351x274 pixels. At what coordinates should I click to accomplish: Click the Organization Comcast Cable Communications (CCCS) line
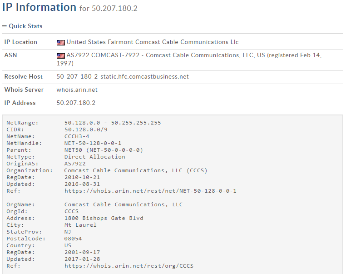pyautogui.click(x=136, y=170)
